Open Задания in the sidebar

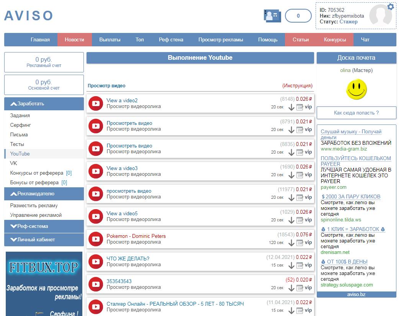click(20, 116)
